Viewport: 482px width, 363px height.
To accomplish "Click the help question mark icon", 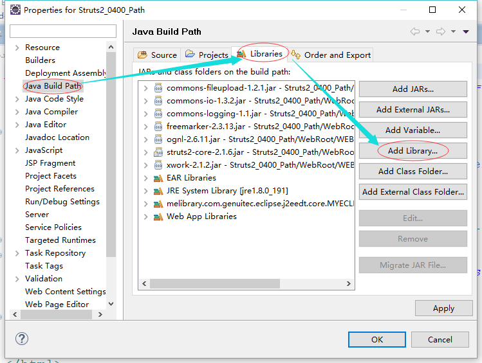I will [22, 339].
